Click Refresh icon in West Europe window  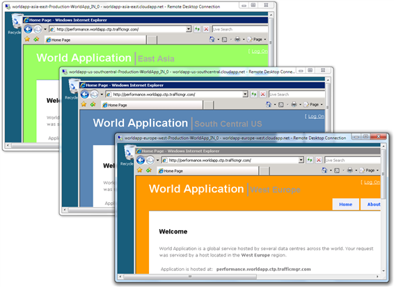(310, 160)
